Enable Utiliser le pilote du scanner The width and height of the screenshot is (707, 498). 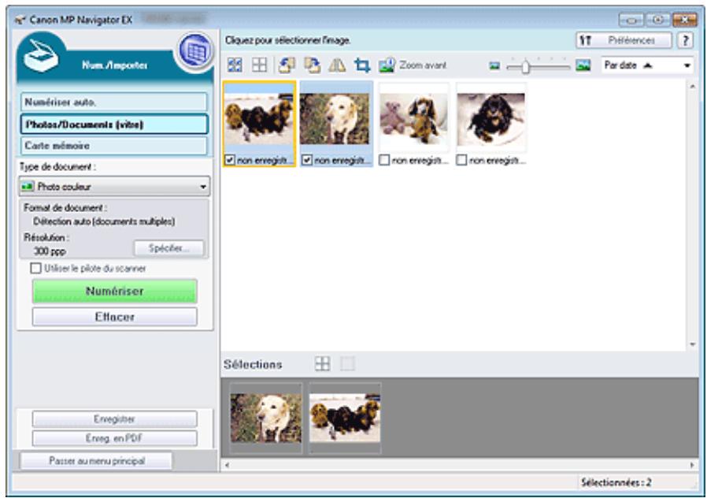click(x=35, y=269)
